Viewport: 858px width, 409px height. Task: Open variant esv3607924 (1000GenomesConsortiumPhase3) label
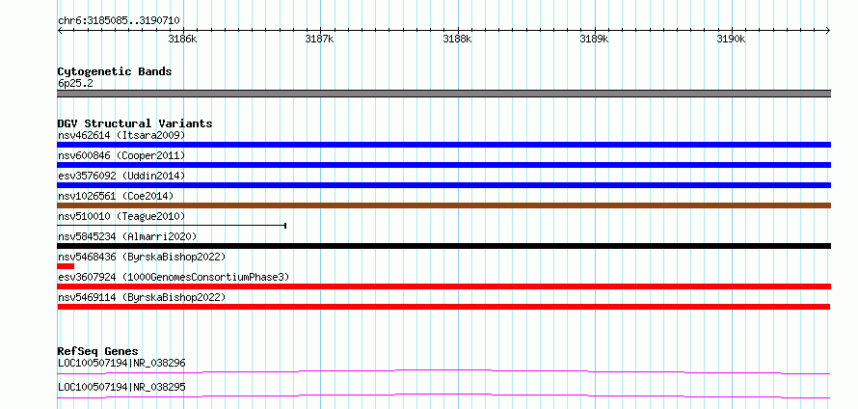[x=174, y=277]
